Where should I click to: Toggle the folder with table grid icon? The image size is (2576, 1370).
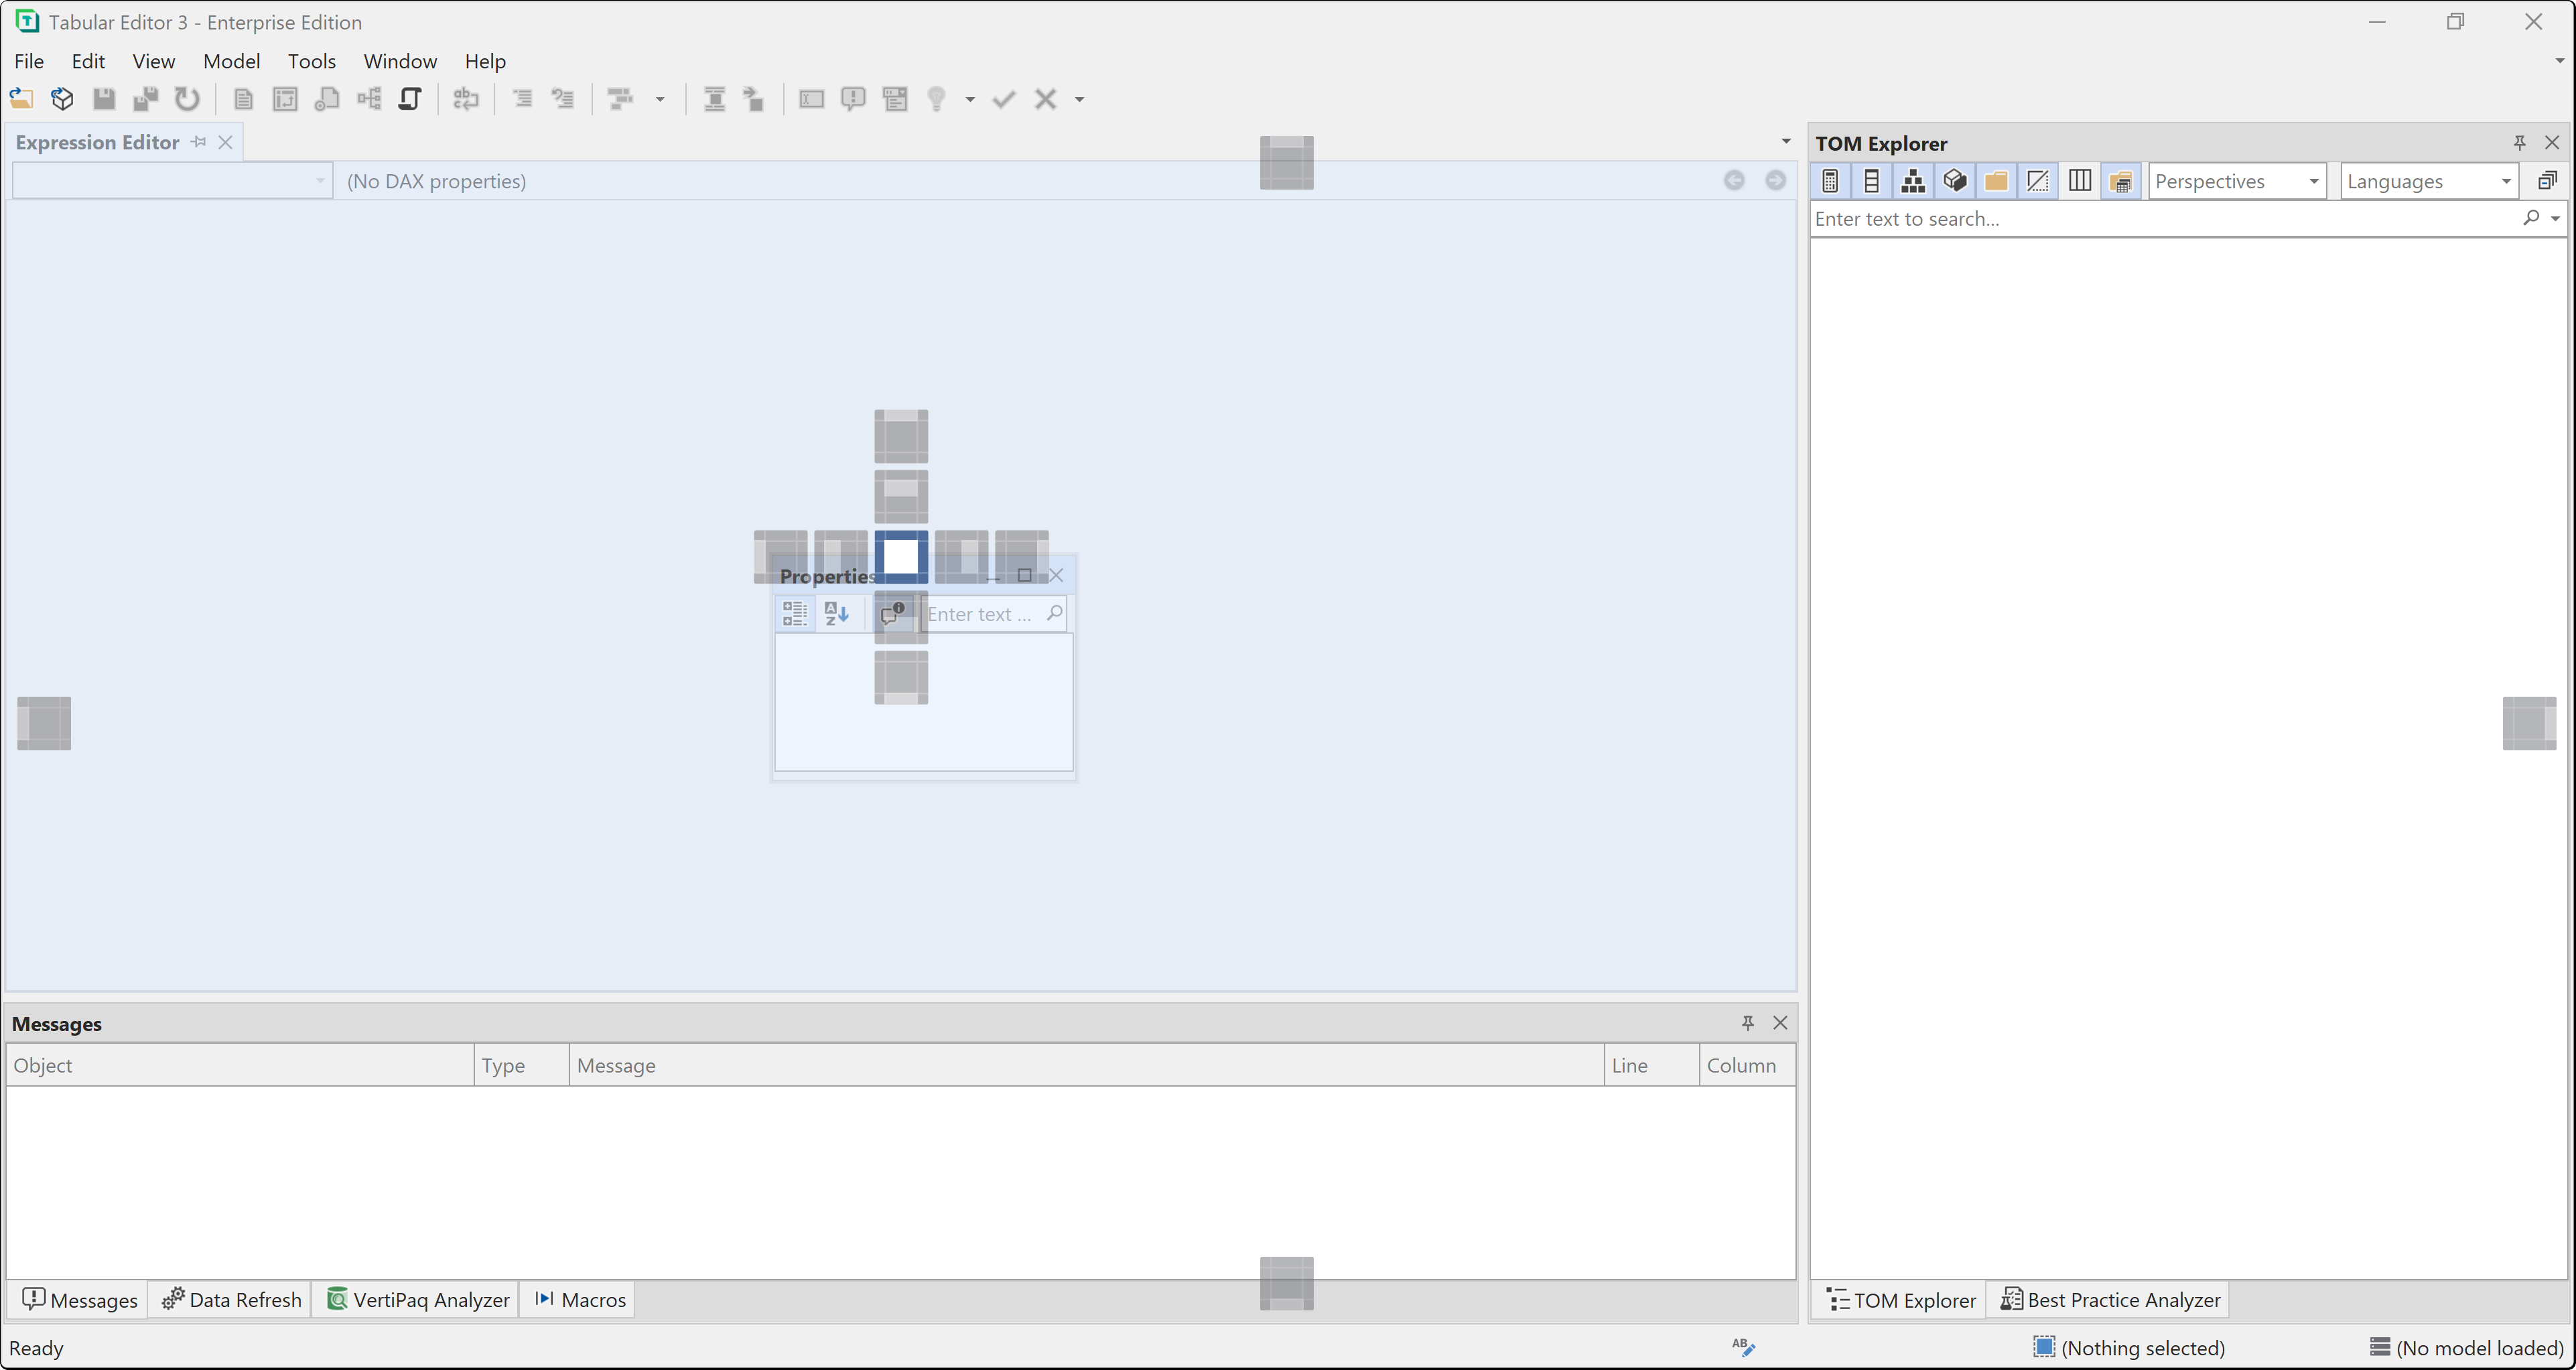point(2121,181)
